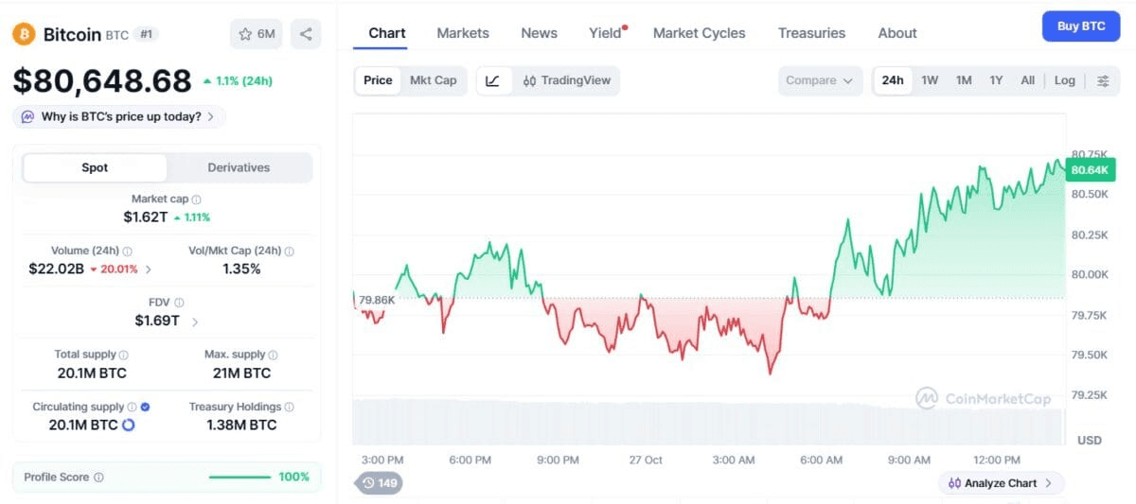
Task: Set chart range to 1M
Action: point(964,80)
